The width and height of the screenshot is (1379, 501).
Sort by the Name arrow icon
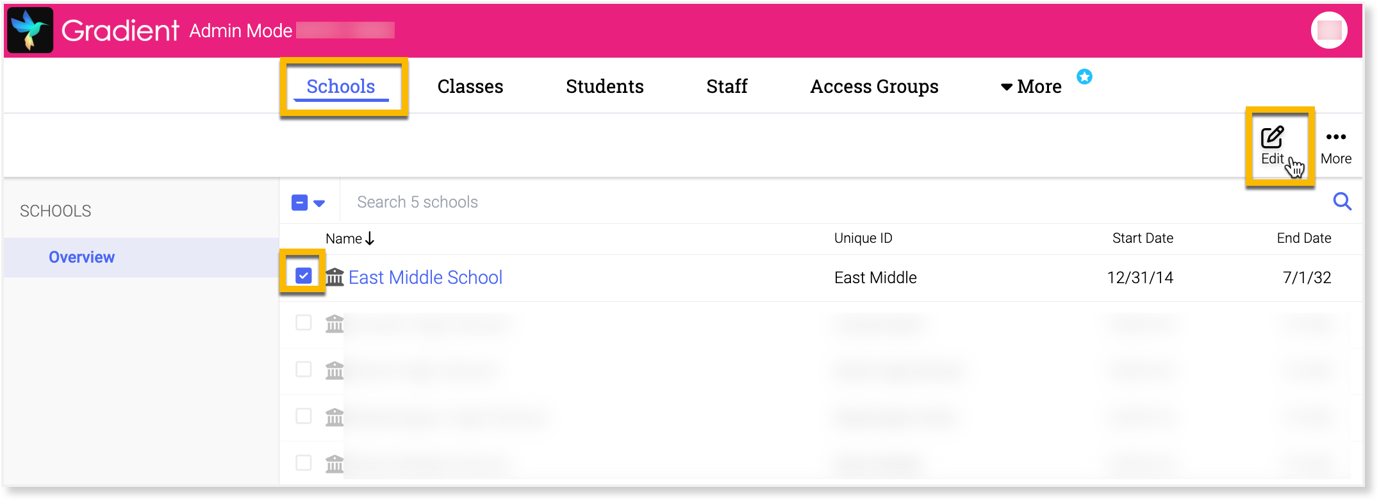370,238
